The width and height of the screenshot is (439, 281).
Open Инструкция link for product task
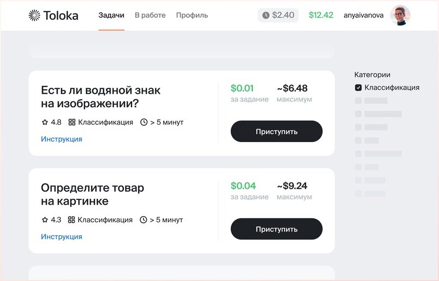[x=61, y=237]
